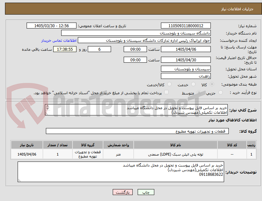Click the response deadline time 09:00 field

point(135,49)
